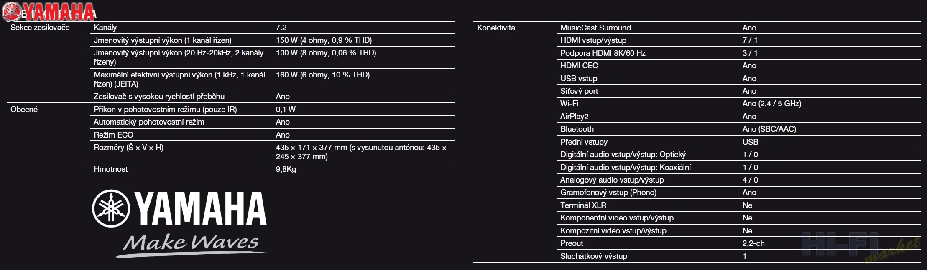Click the Gramofonový vstup (Phono) label
This screenshot has width=927, height=270.
click(x=608, y=192)
